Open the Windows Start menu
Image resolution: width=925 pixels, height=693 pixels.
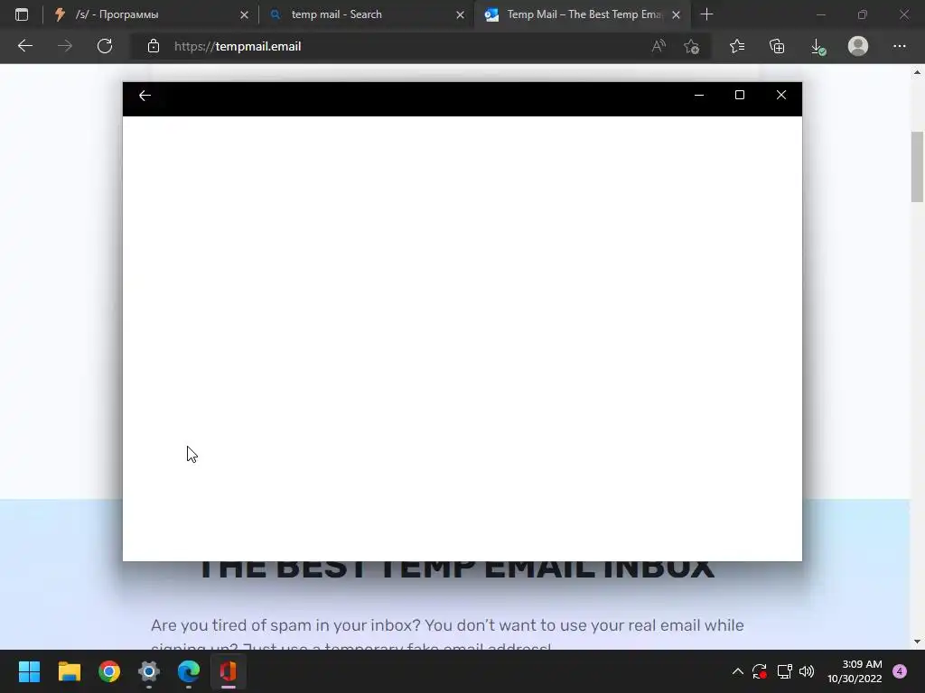coord(29,671)
